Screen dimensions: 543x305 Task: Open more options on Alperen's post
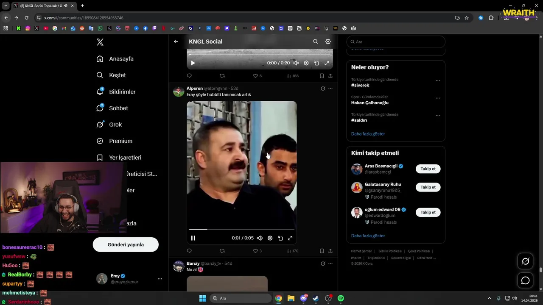(330, 89)
